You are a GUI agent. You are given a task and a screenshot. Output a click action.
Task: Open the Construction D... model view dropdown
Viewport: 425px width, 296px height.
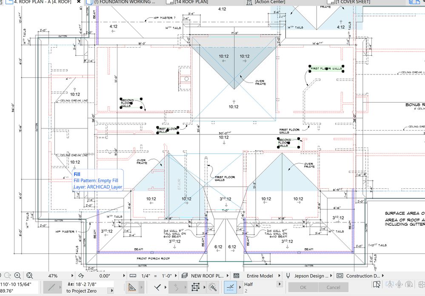pos(383,276)
